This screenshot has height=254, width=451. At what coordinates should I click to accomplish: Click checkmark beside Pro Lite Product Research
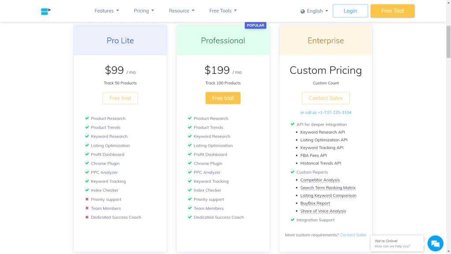click(87, 118)
